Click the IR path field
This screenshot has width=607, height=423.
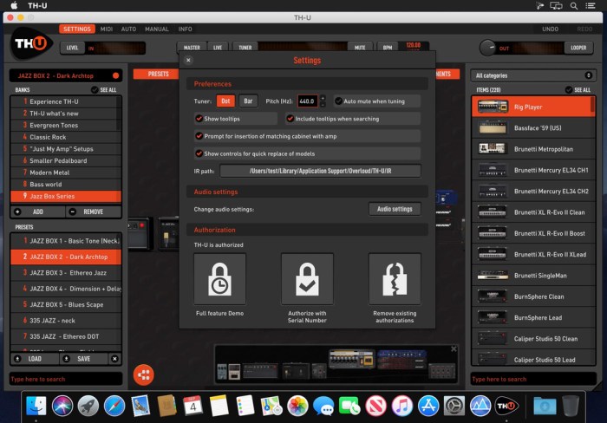(x=320, y=171)
